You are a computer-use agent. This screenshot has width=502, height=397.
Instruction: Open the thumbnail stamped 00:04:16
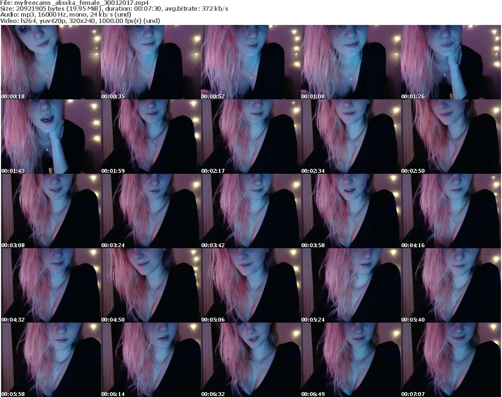(451, 211)
